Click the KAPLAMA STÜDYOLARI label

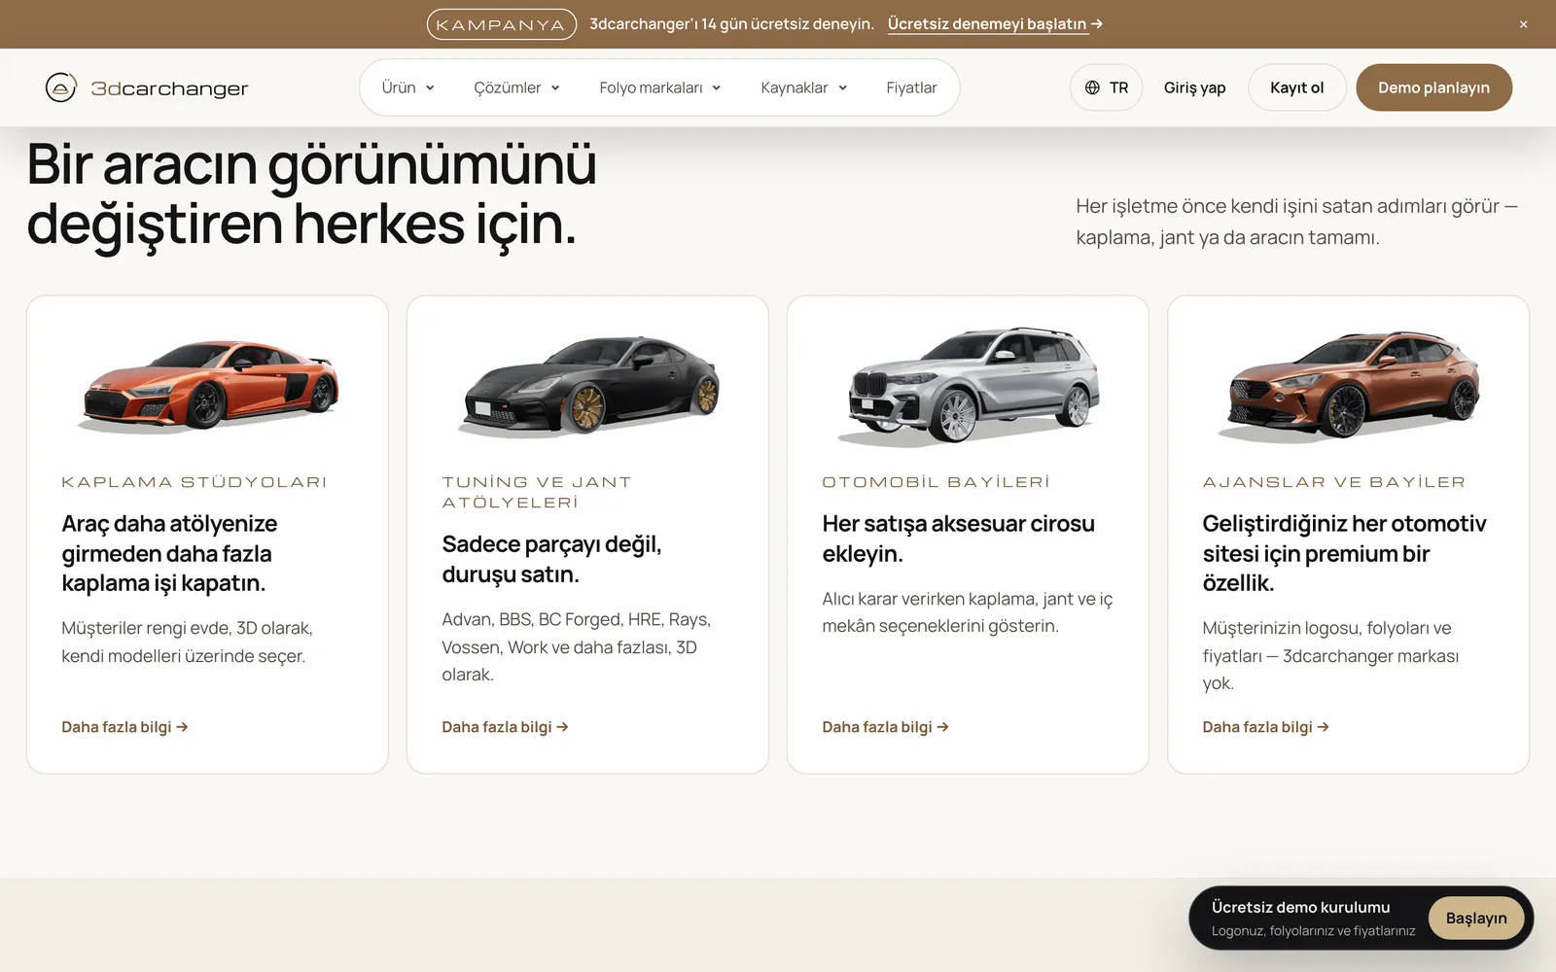coord(194,482)
